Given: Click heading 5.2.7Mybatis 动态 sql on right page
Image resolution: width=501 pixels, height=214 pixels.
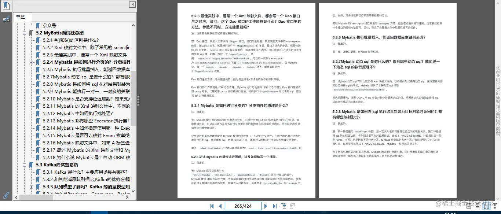Looking at the screenshot, I should pos(386,64).
